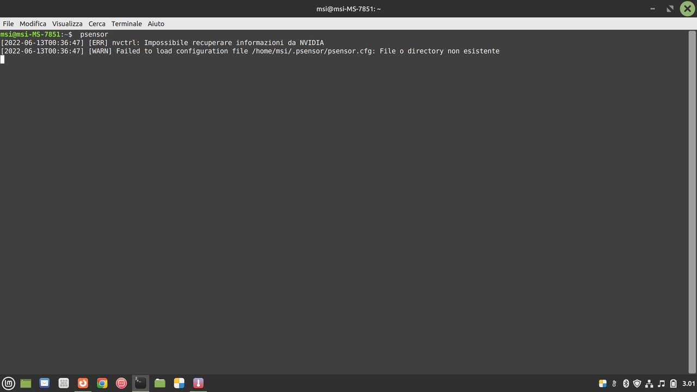The width and height of the screenshot is (697, 392).
Task: Open the network connections tray icon
Action: coord(649,383)
